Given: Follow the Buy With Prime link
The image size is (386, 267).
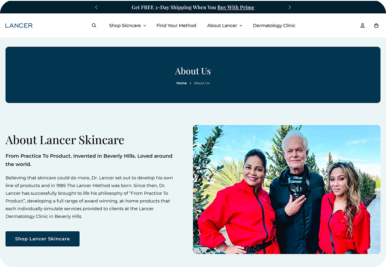Looking at the screenshot, I should click(236, 7).
